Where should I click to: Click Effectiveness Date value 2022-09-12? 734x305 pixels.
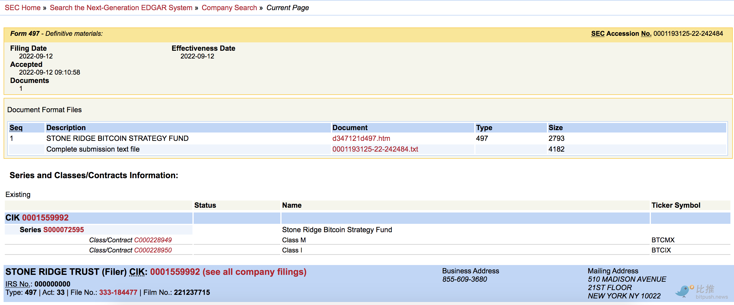pyautogui.click(x=197, y=56)
